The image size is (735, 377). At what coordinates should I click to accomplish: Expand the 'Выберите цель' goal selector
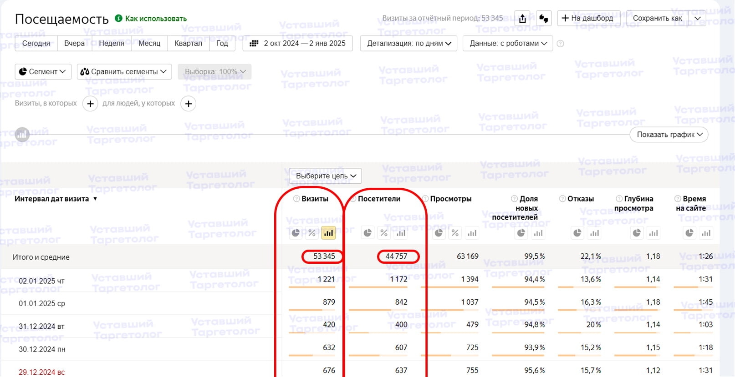pos(326,176)
